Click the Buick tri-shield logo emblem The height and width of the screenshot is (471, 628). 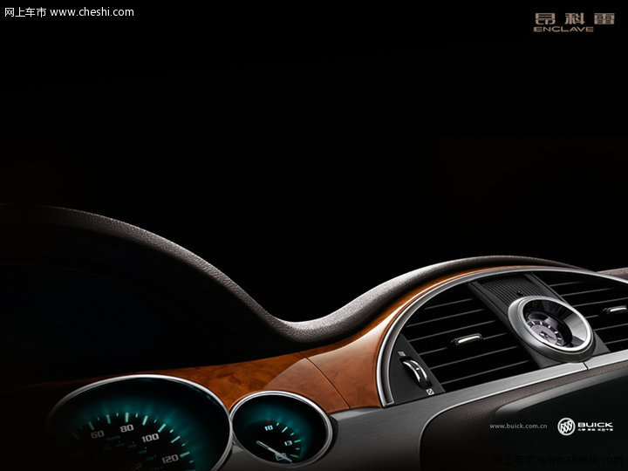567,427
